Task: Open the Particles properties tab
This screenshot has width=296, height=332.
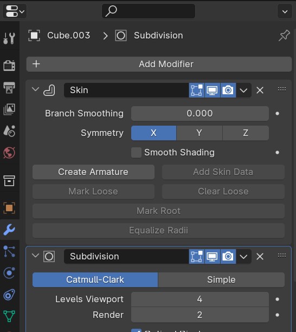Action: 9,251
